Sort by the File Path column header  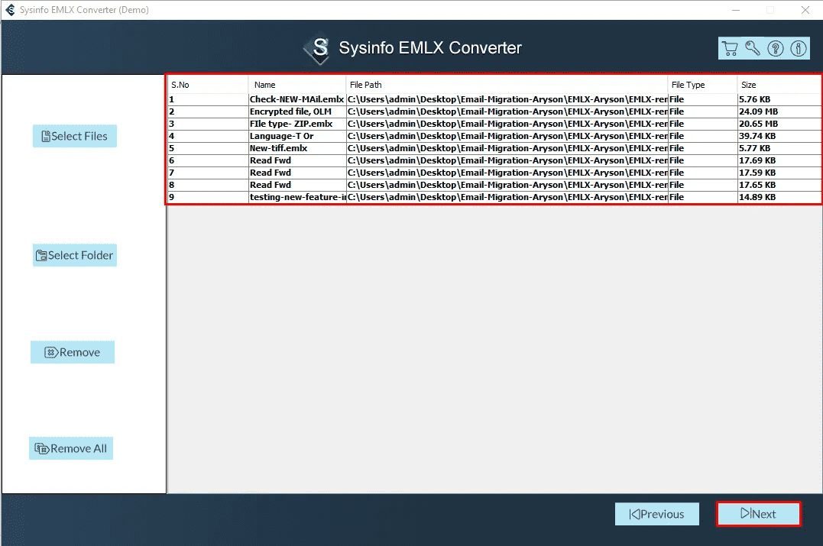point(507,85)
